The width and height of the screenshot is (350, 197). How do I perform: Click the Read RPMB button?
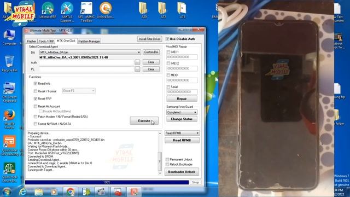coord(182,140)
